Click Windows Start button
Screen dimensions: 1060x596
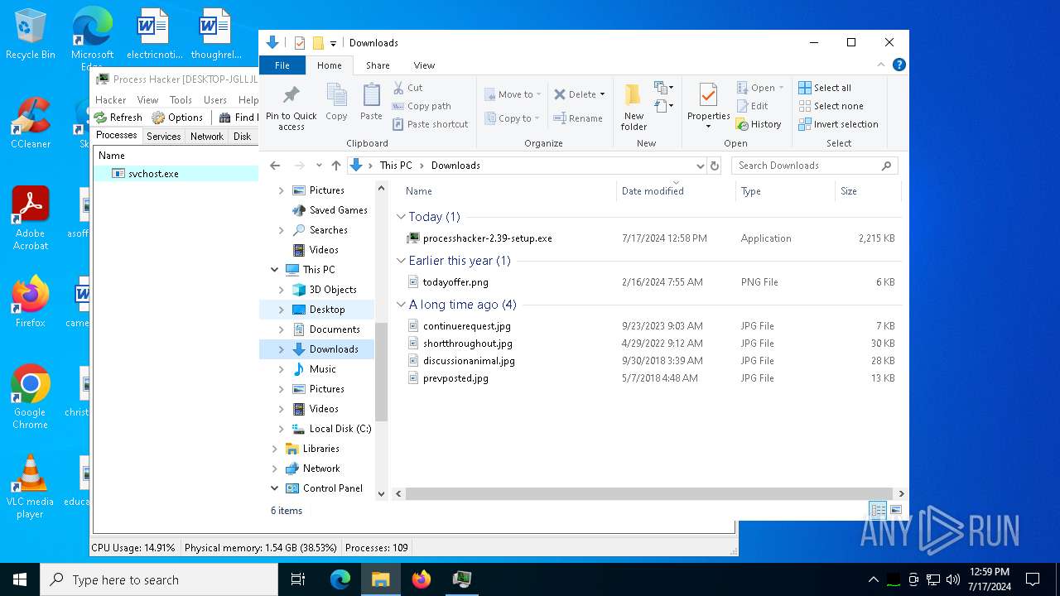19,579
